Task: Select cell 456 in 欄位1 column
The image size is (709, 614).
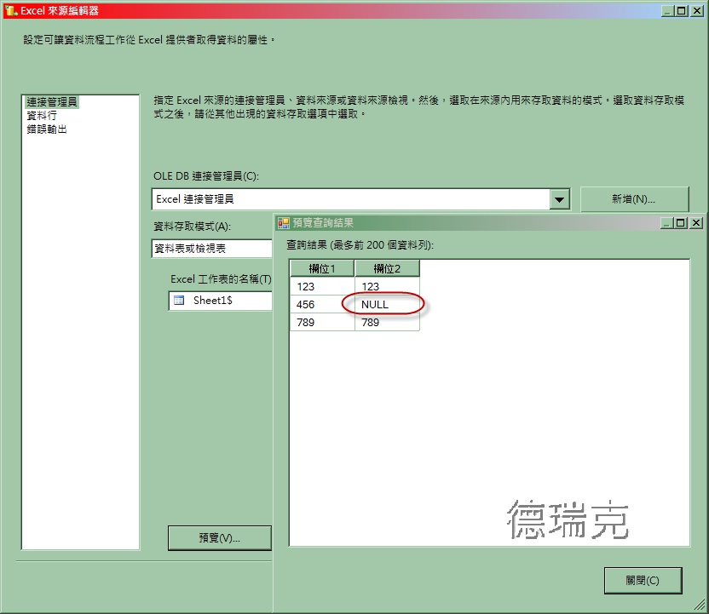Action: click(322, 305)
